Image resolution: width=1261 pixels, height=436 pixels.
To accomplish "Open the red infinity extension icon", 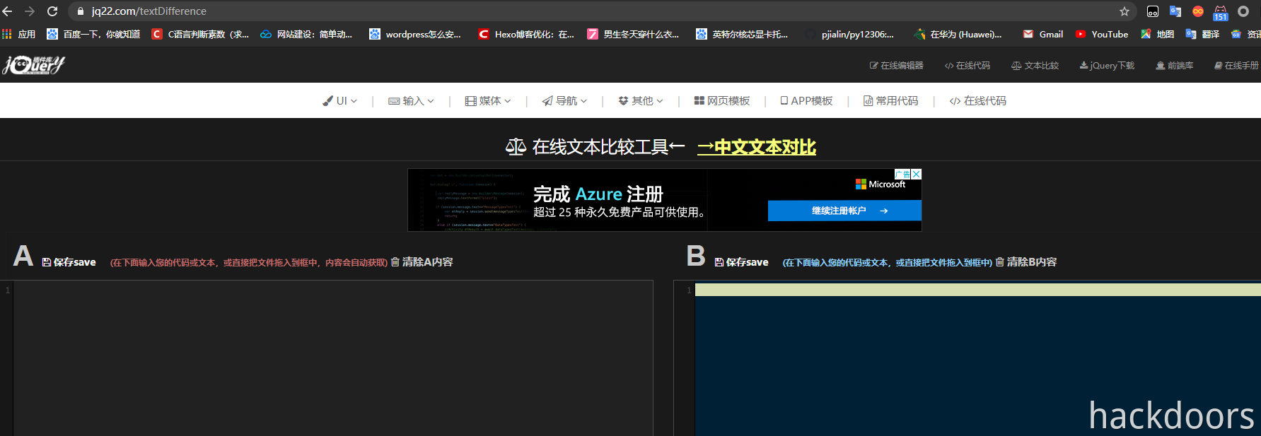I will coord(1198,11).
